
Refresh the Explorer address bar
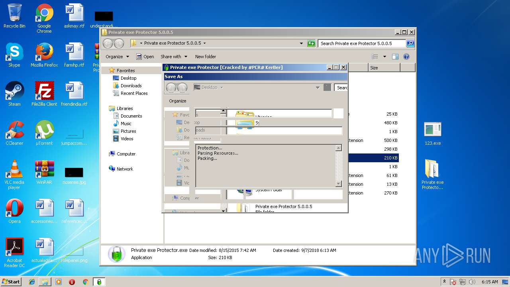pyautogui.click(x=311, y=43)
